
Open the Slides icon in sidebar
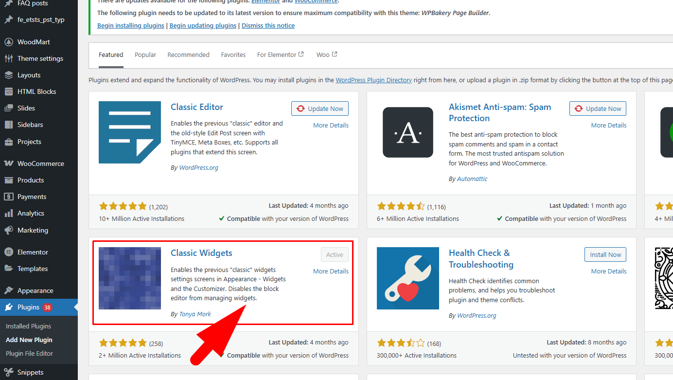click(x=9, y=108)
